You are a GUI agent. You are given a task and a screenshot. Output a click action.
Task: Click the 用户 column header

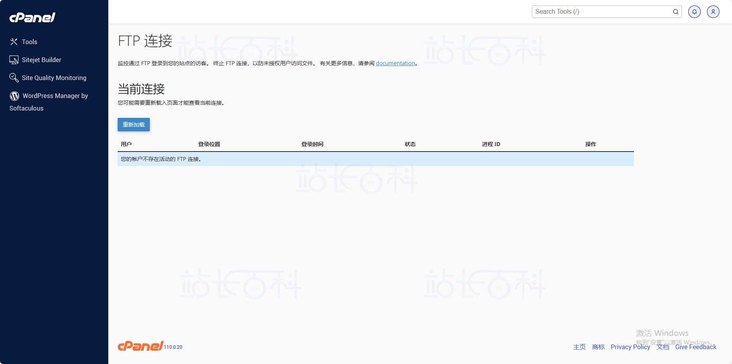pyautogui.click(x=126, y=144)
